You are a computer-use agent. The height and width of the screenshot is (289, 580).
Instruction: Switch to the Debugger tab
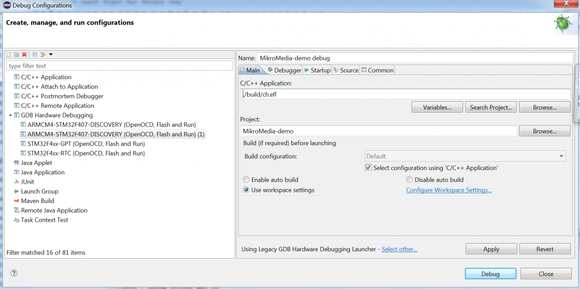pyautogui.click(x=284, y=70)
